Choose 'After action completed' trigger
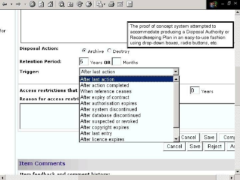This screenshot has height=180, width=240. click(x=126, y=85)
